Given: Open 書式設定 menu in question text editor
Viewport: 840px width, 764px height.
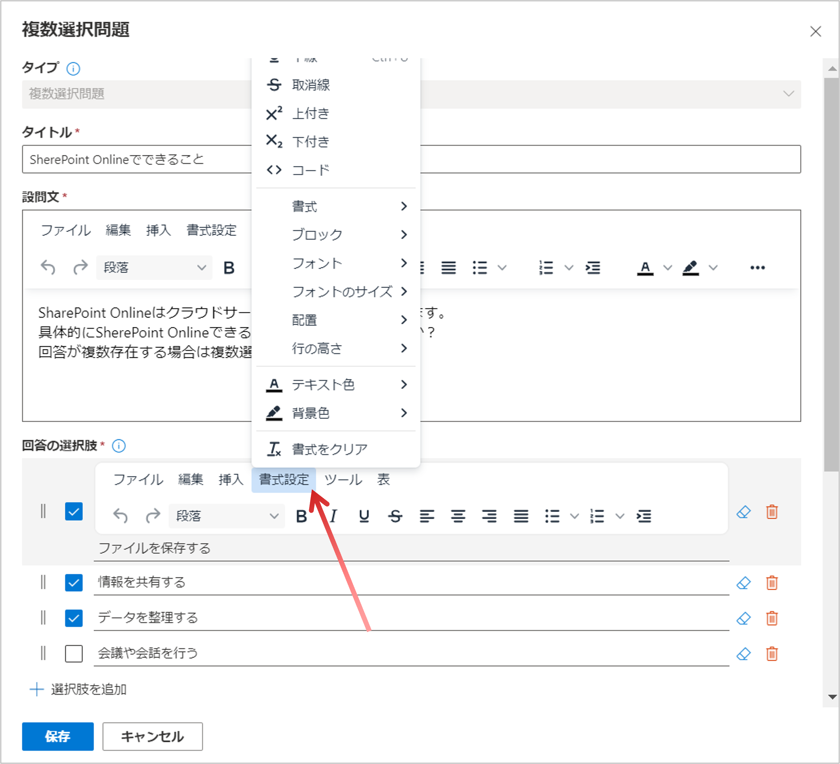Looking at the screenshot, I should [x=211, y=230].
